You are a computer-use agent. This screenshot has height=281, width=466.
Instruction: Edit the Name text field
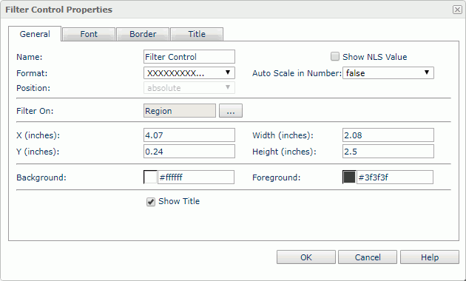click(x=189, y=57)
